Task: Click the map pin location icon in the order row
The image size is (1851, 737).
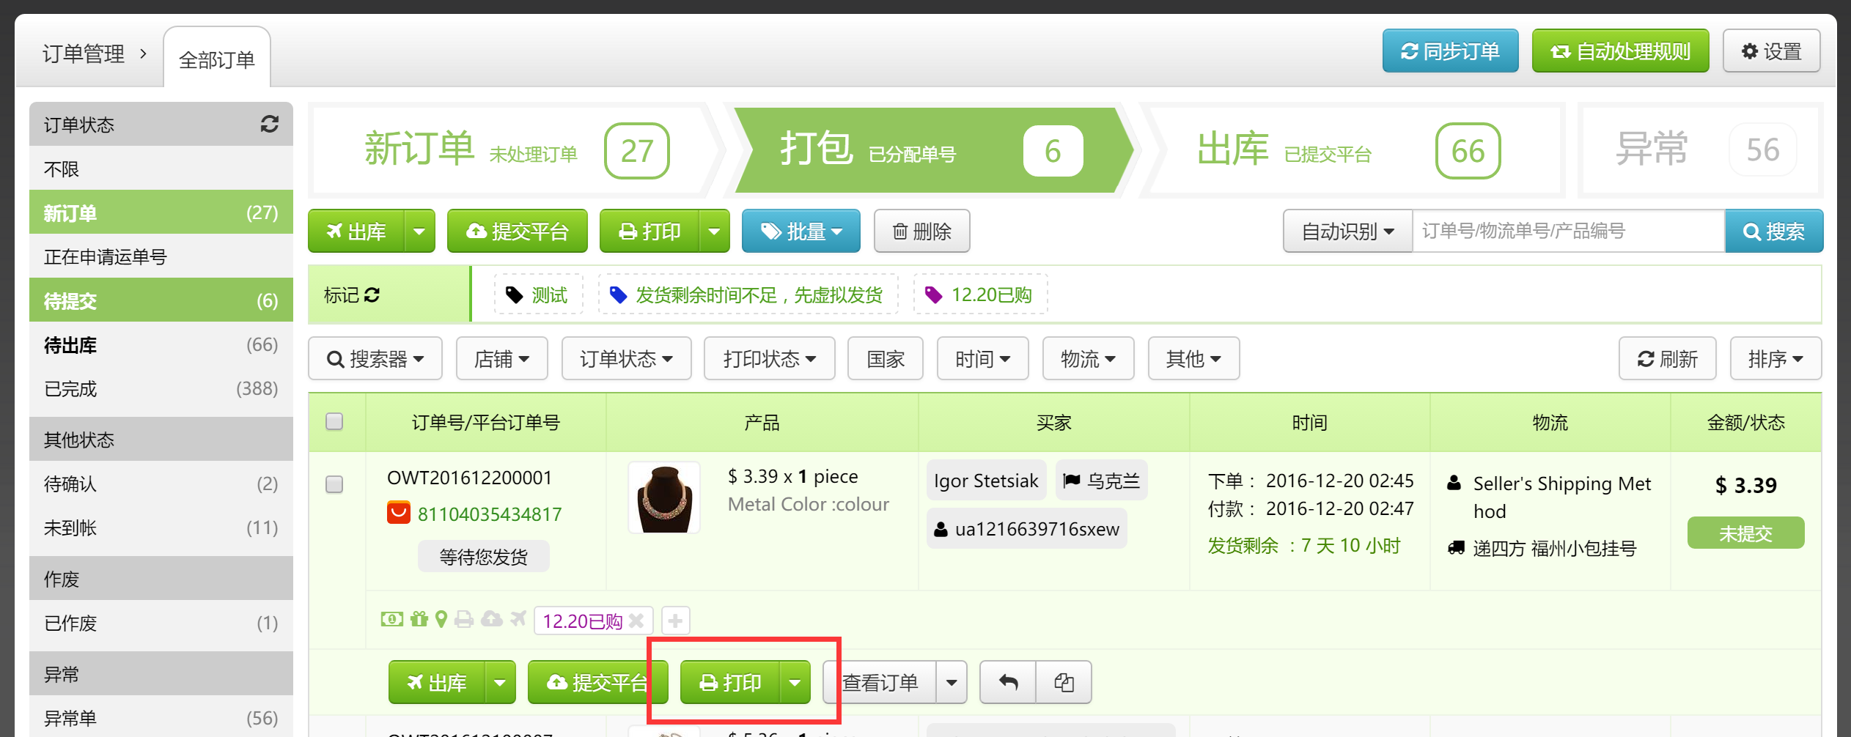Action: pos(441,620)
